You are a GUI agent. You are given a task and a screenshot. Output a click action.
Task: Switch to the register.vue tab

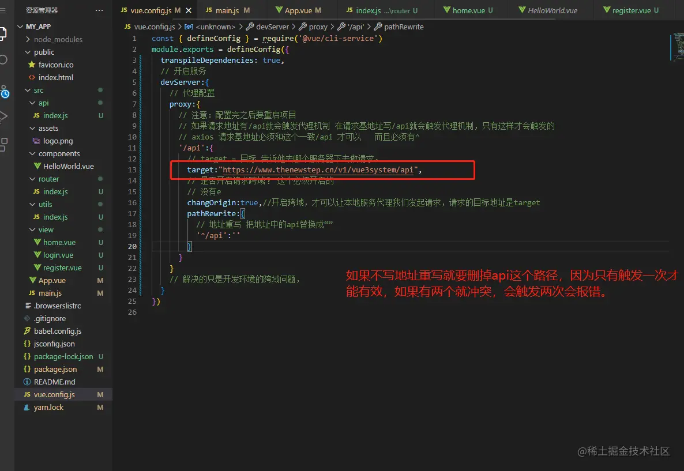click(x=631, y=10)
